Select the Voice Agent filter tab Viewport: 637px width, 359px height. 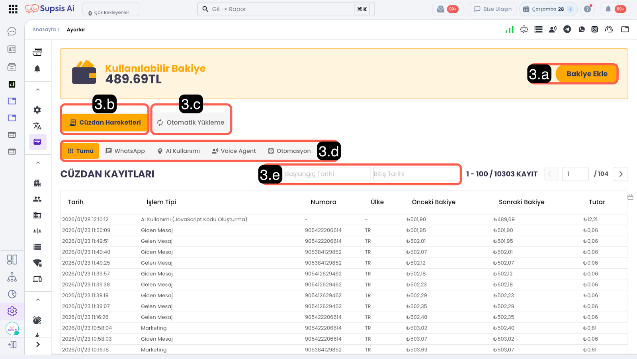pos(234,151)
